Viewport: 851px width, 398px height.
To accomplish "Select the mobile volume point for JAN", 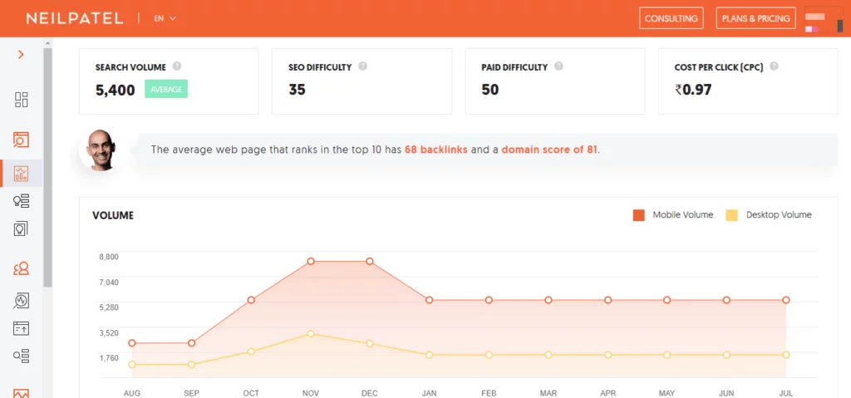I will point(430,300).
